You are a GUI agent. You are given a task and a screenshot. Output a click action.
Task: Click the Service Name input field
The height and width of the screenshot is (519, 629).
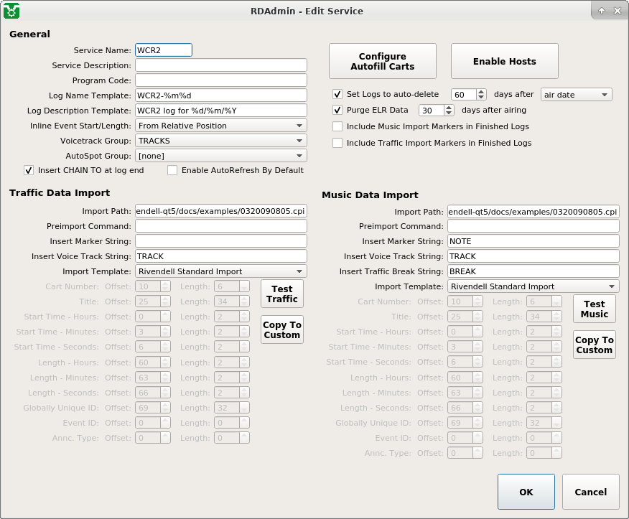[164, 50]
